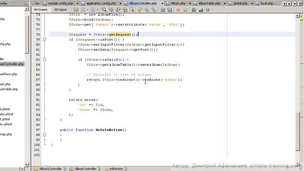
Task: Select umForm.php in project tree
Action: pos(9,74)
